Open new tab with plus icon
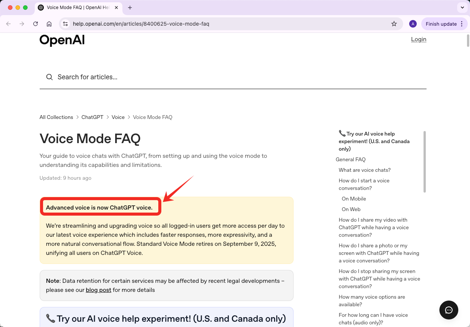This screenshot has height=327, width=470. click(130, 8)
